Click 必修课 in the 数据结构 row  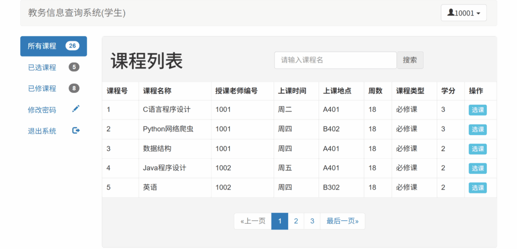tap(406, 149)
